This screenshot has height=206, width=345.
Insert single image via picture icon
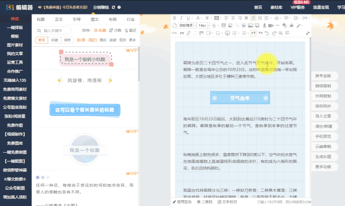pos(250,25)
